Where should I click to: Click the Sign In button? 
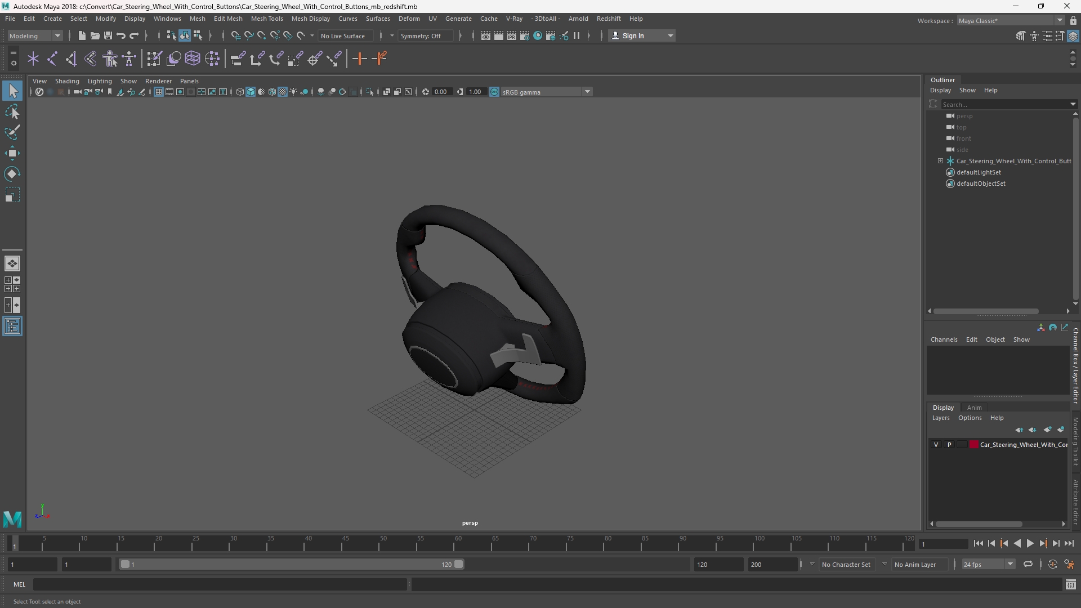(x=642, y=36)
